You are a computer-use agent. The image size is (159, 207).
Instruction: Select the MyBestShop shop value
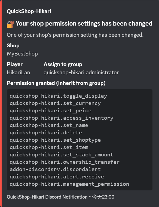pyautogui.click(x=22, y=54)
